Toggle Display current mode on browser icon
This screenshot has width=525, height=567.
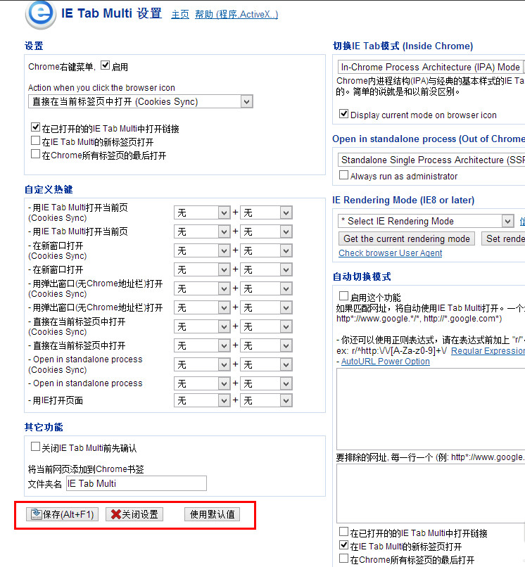(344, 114)
